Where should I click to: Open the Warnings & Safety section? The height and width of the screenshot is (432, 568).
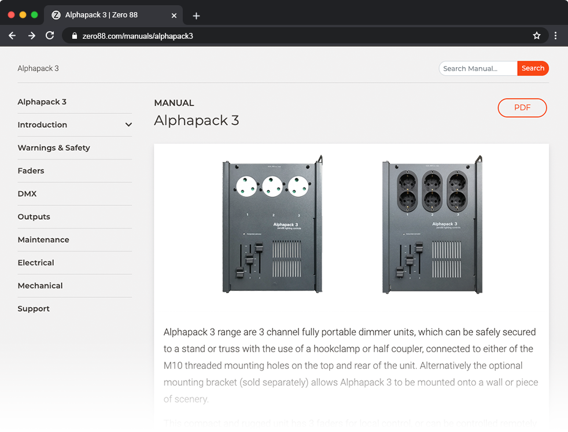click(54, 148)
